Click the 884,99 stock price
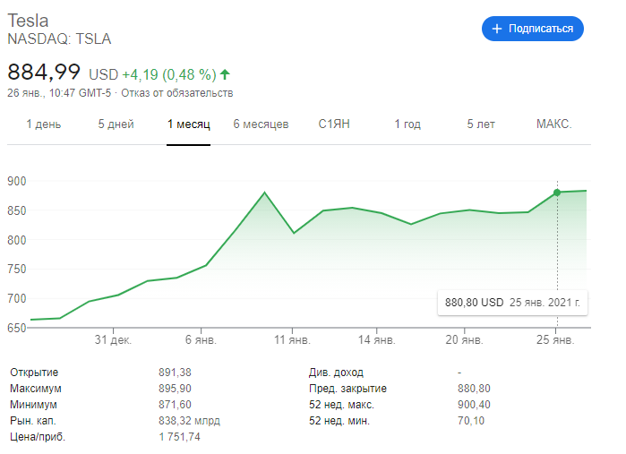The height and width of the screenshot is (454, 626). tap(44, 72)
